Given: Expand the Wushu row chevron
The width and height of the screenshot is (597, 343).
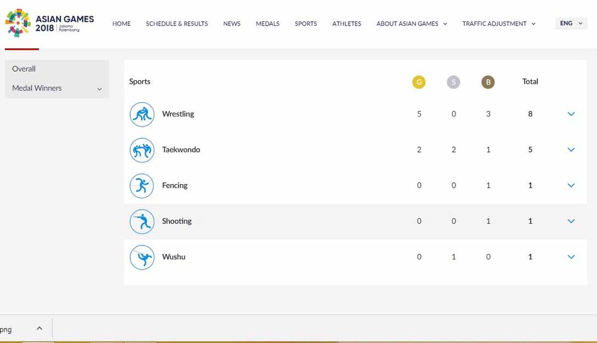Looking at the screenshot, I should pyautogui.click(x=571, y=257).
